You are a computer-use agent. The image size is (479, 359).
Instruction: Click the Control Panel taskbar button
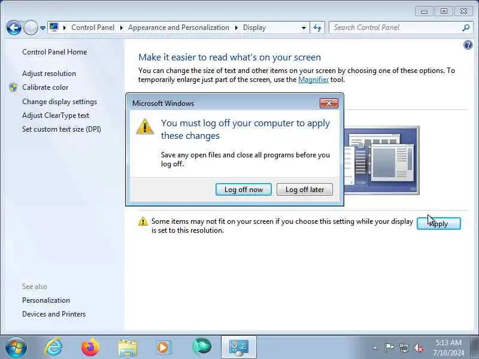pyautogui.click(x=239, y=348)
